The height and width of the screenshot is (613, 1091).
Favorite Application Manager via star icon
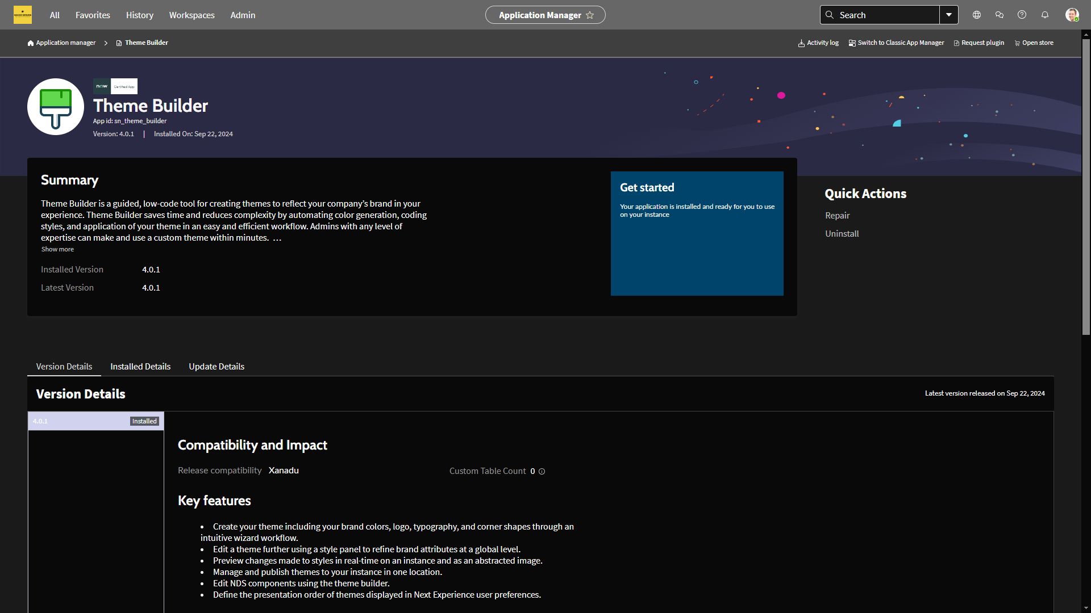pos(591,15)
